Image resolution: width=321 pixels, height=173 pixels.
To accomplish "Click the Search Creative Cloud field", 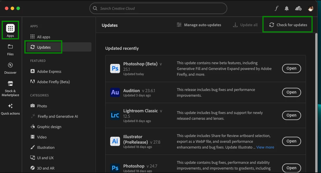I will 158,8.
